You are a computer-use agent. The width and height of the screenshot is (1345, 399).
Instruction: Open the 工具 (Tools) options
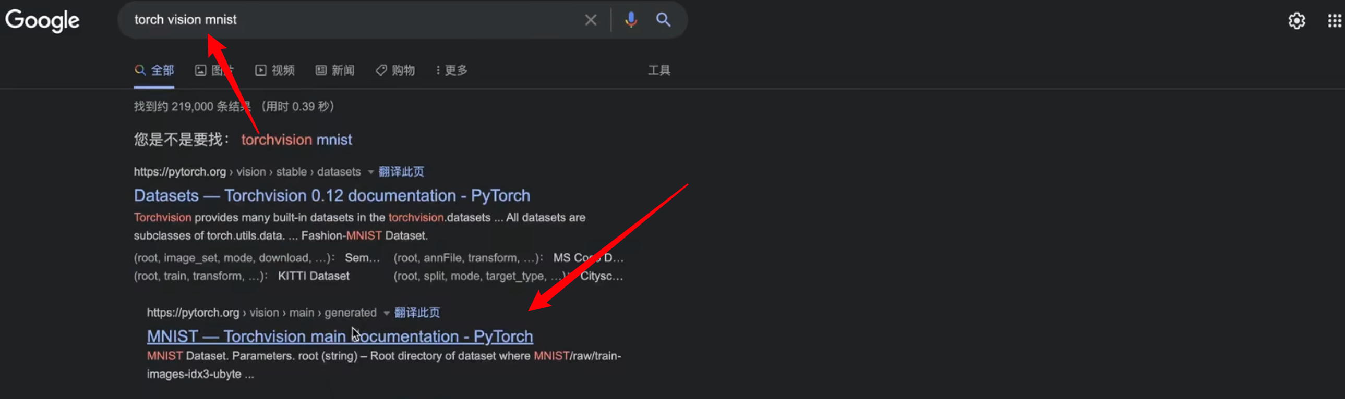pyautogui.click(x=659, y=70)
